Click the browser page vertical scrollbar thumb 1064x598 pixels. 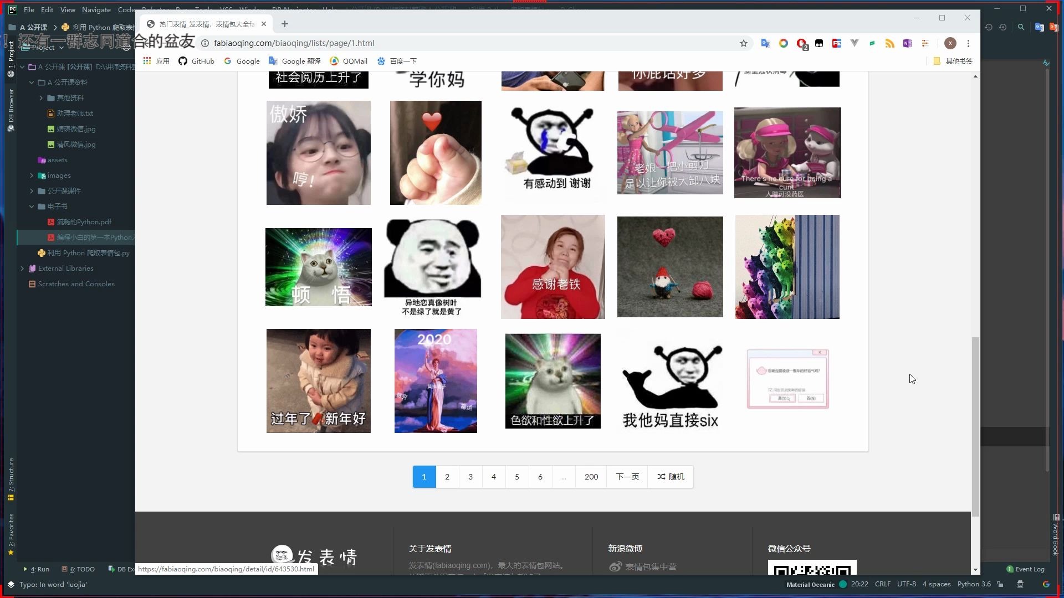pos(975,426)
